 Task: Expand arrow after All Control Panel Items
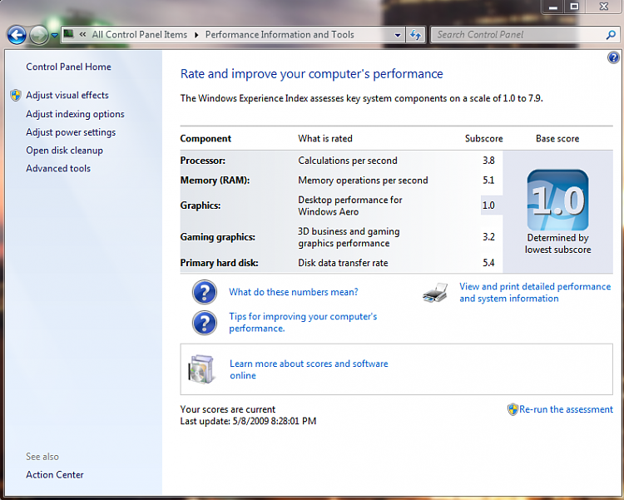click(196, 35)
